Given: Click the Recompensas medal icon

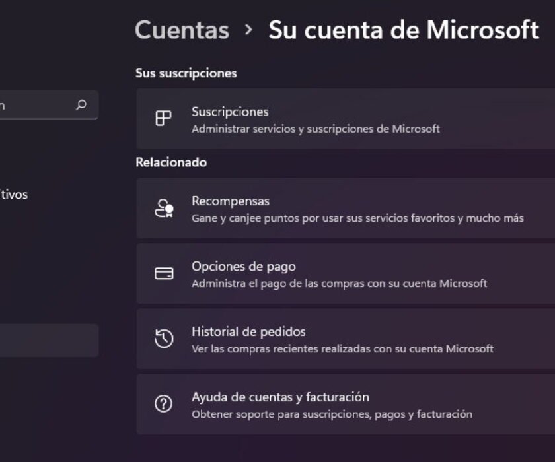Looking at the screenshot, I should (x=163, y=209).
